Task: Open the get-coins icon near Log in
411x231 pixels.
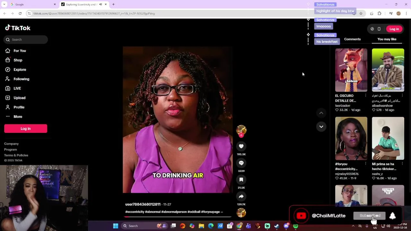Action: click(x=372, y=29)
